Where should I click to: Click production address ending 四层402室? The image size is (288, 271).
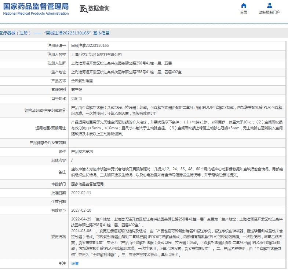(126, 72)
